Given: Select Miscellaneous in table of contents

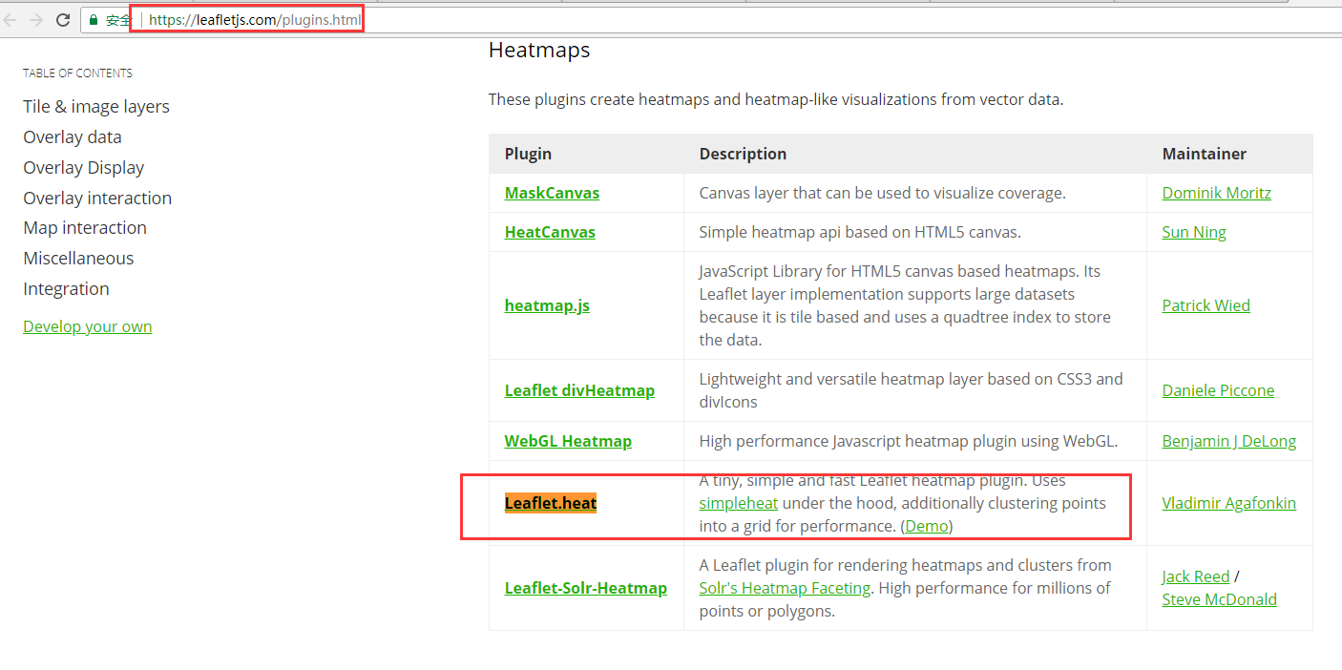Looking at the screenshot, I should [x=78, y=258].
